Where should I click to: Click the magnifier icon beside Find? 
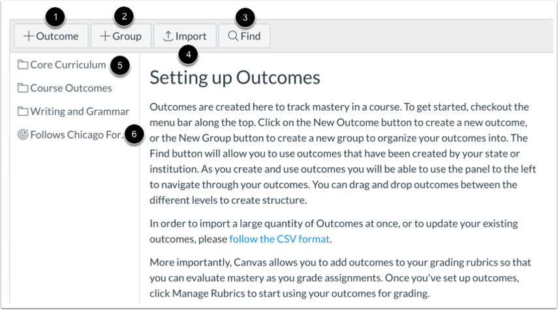click(x=233, y=36)
